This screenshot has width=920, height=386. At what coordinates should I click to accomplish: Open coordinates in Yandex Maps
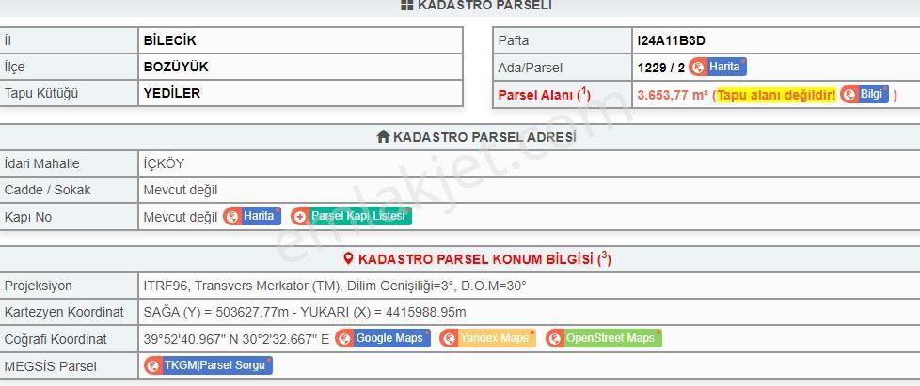487,338
